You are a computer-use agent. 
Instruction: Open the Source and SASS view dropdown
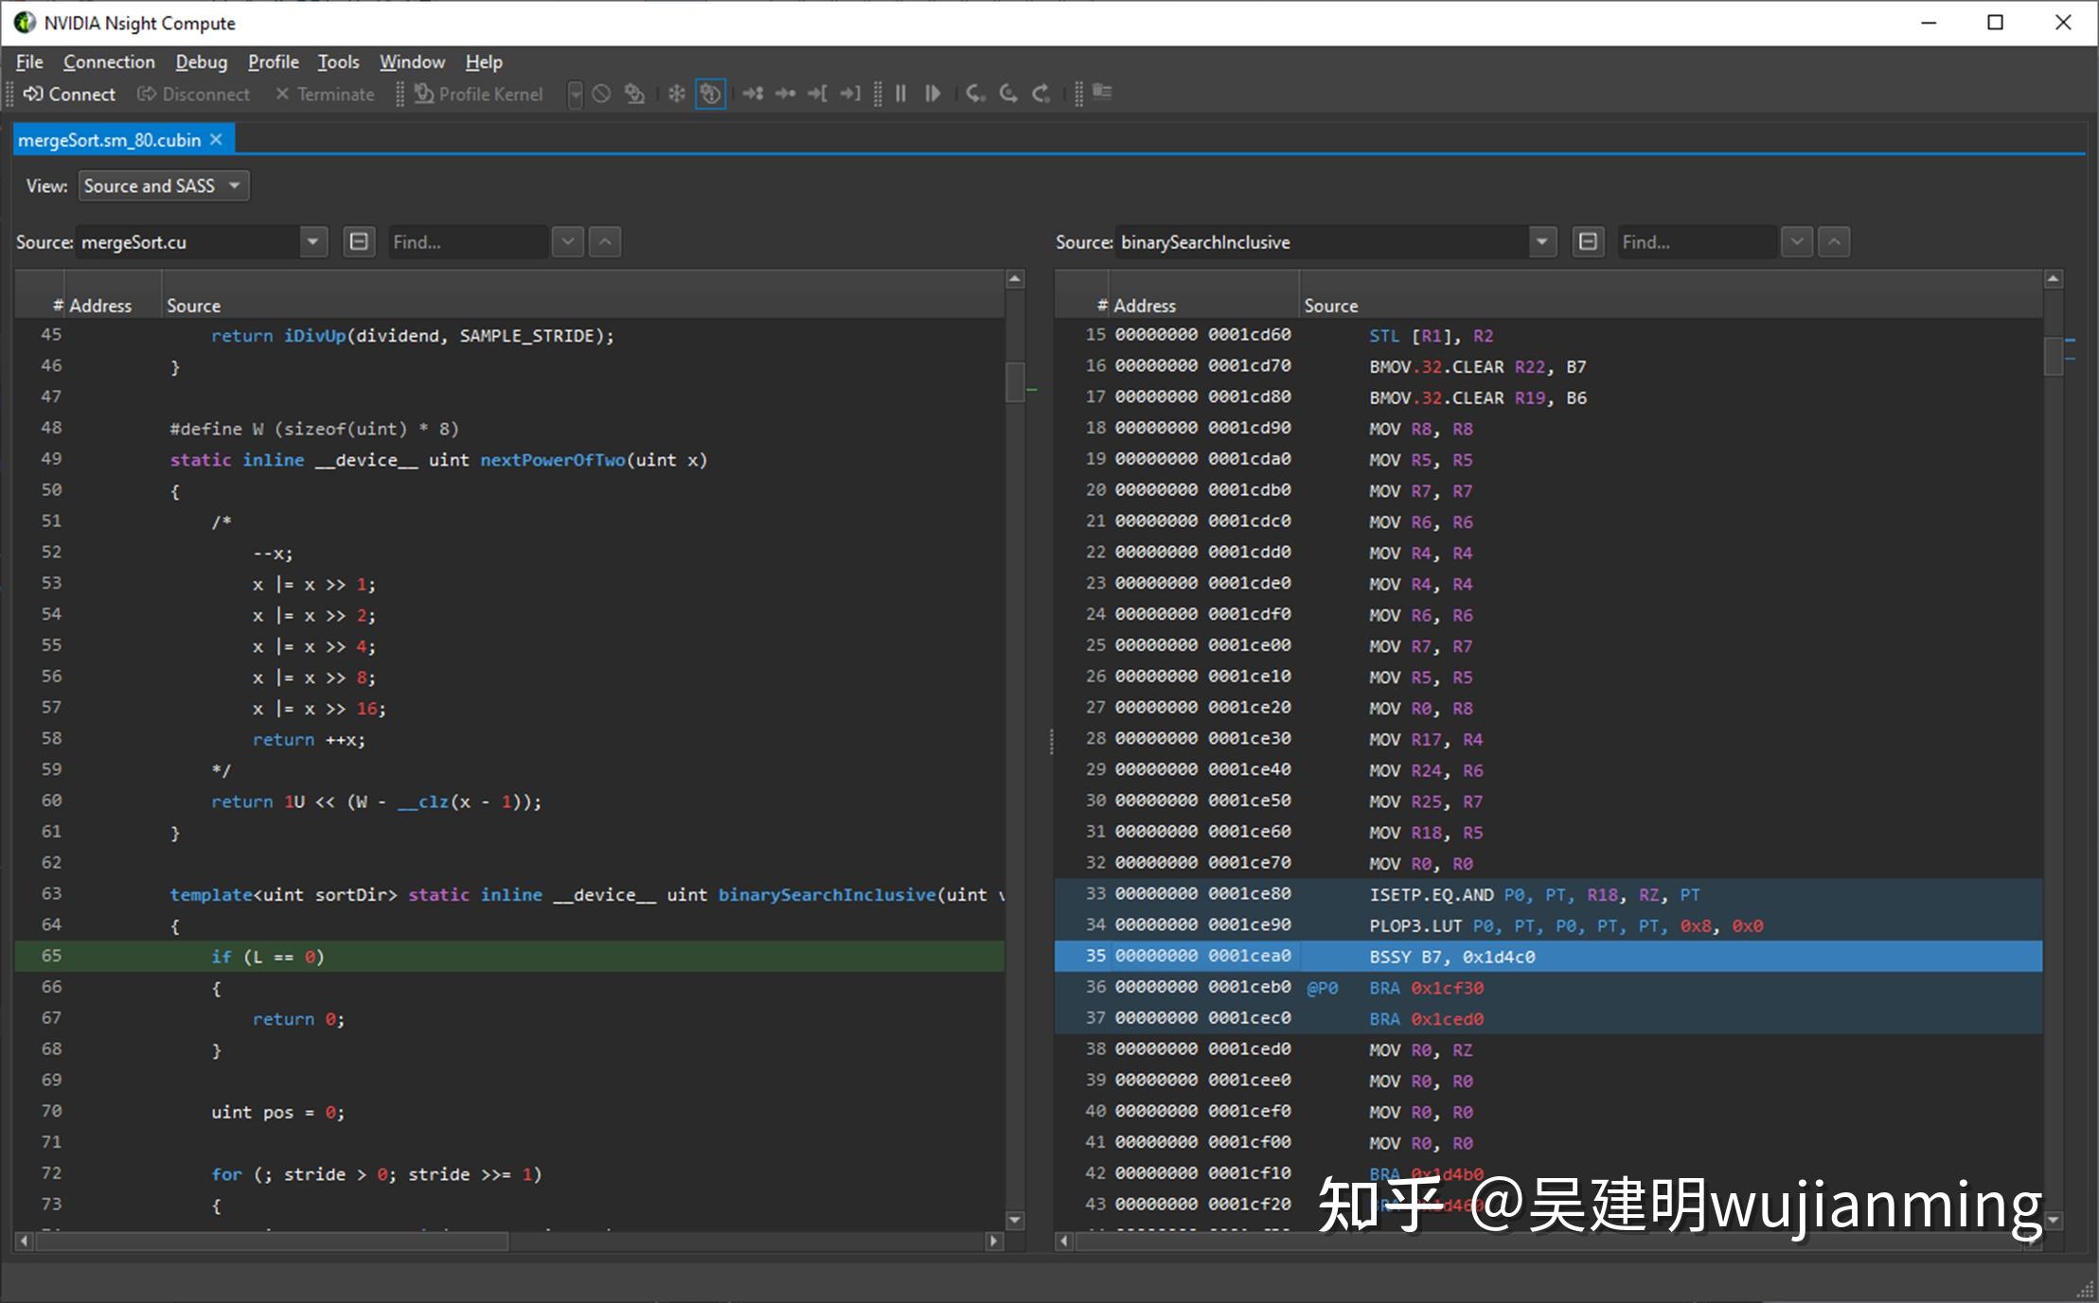164,185
